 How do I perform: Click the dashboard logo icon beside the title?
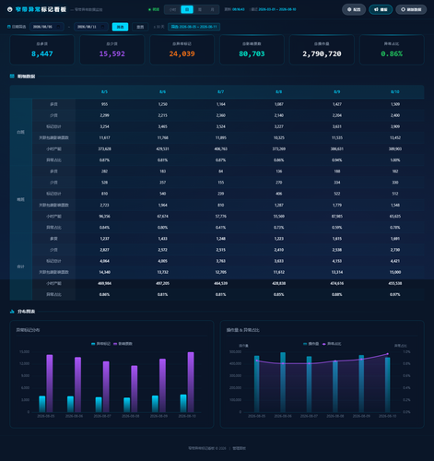pos(10,9)
